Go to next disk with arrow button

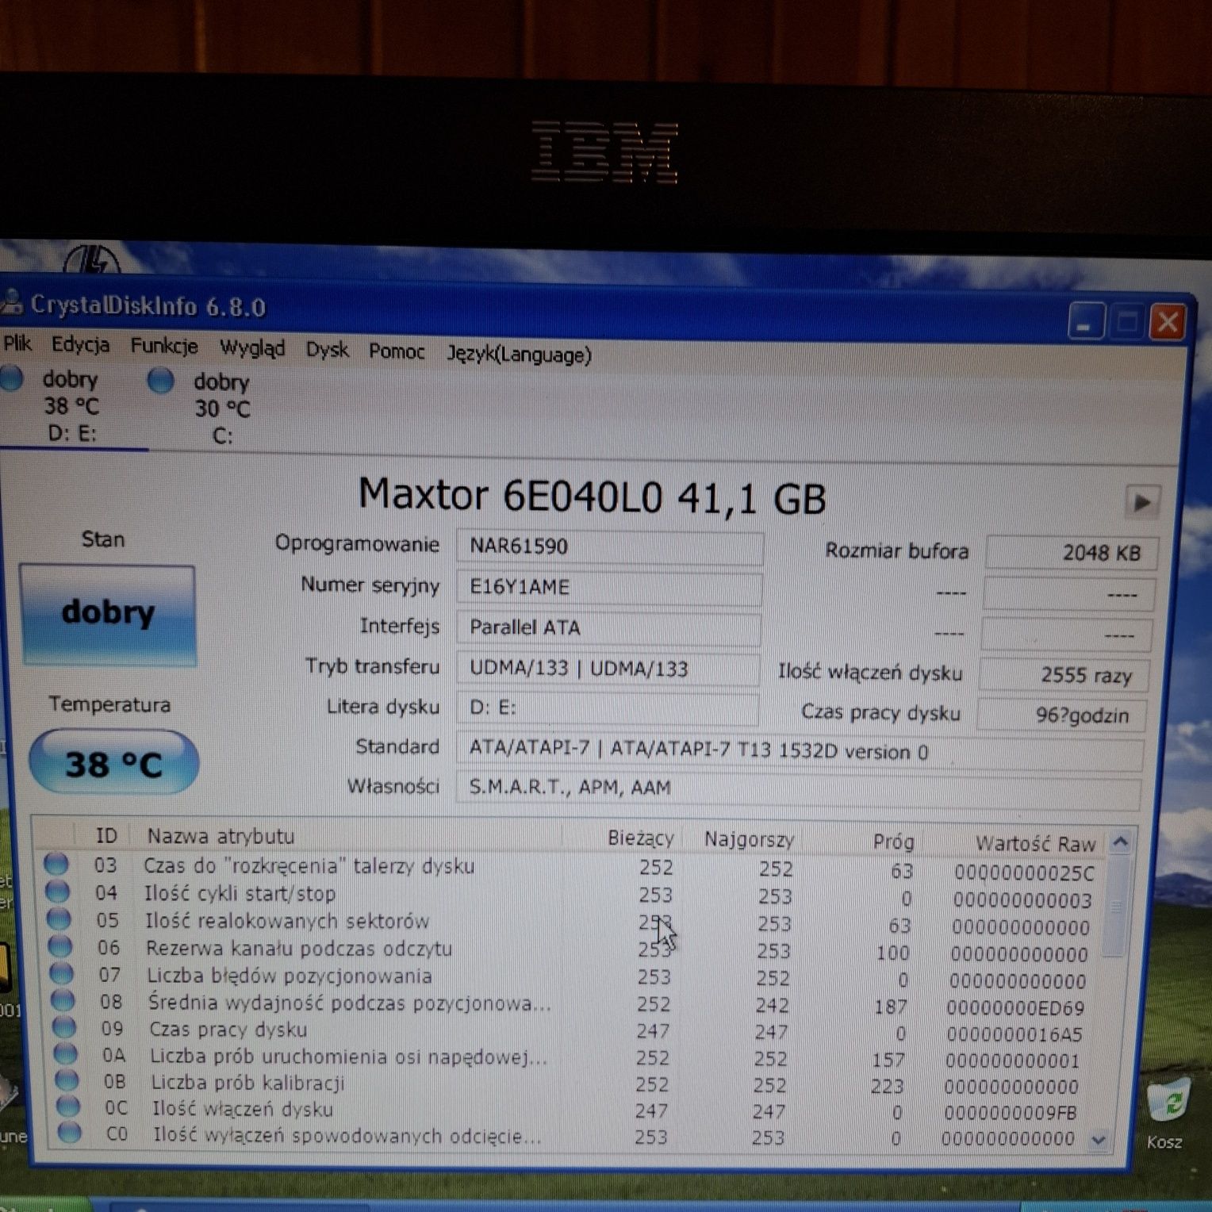[x=1142, y=502]
